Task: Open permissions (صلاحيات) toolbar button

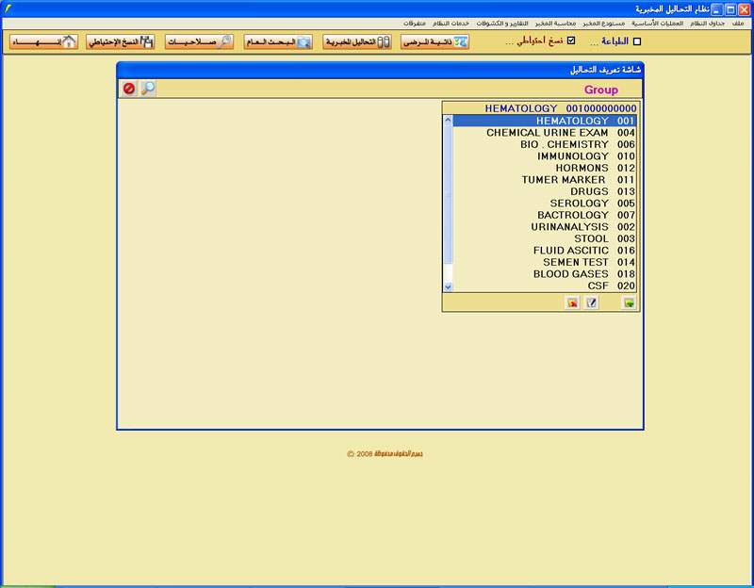Action: click(x=199, y=42)
